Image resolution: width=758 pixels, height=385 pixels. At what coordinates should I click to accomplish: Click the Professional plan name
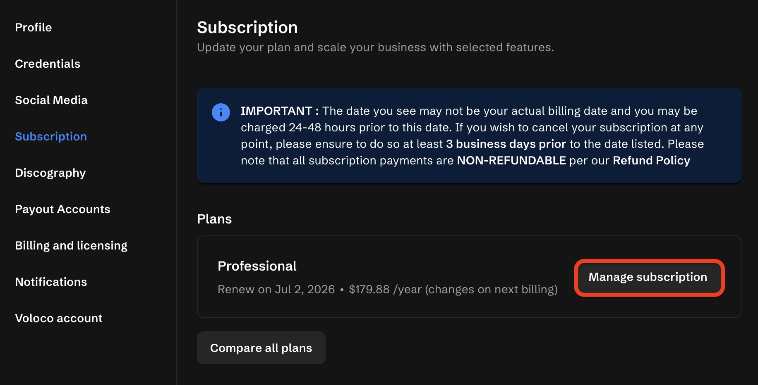coord(257,266)
